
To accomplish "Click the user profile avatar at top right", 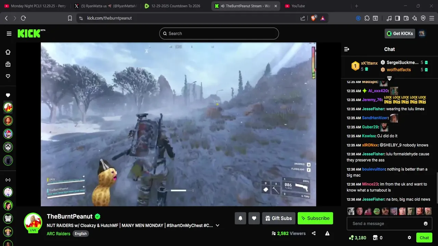I will 422,33.
